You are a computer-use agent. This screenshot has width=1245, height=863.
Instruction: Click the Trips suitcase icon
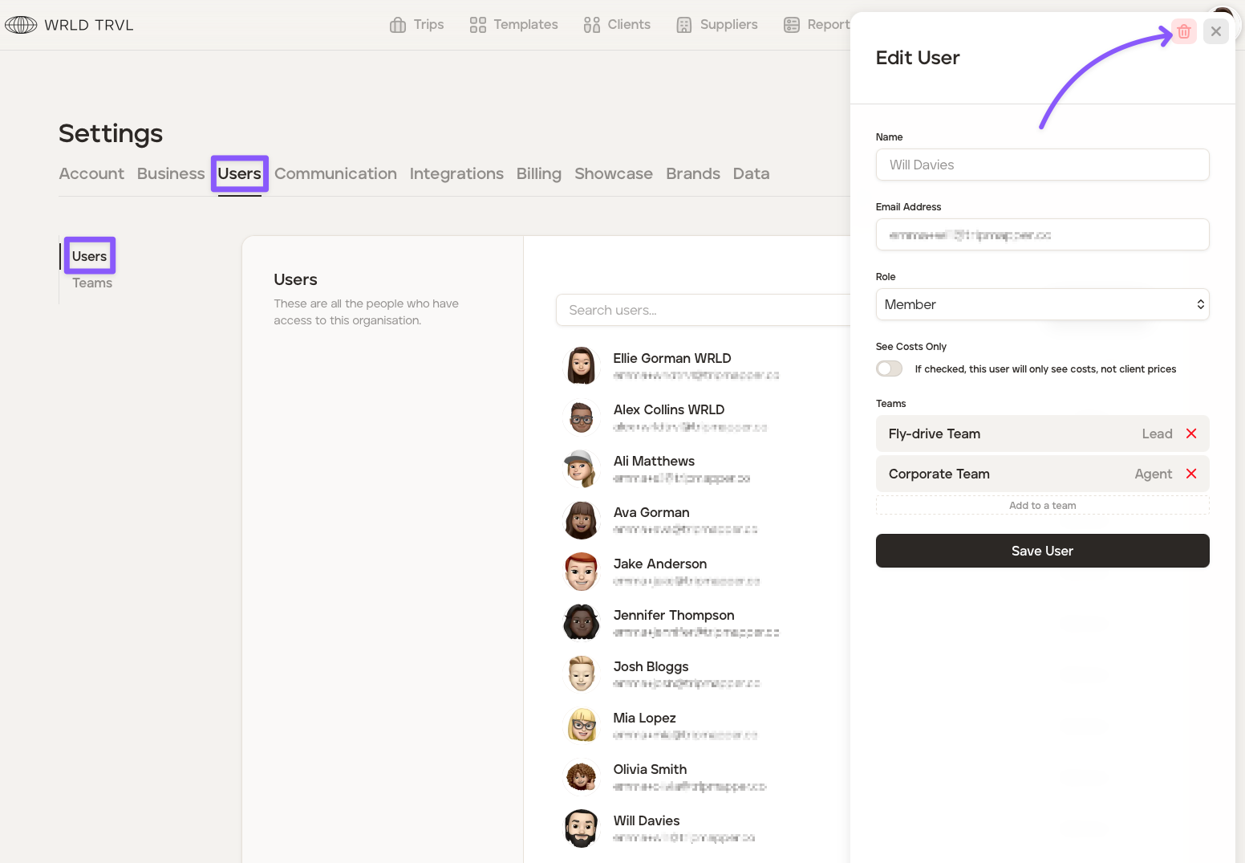pyautogui.click(x=398, y=25)
